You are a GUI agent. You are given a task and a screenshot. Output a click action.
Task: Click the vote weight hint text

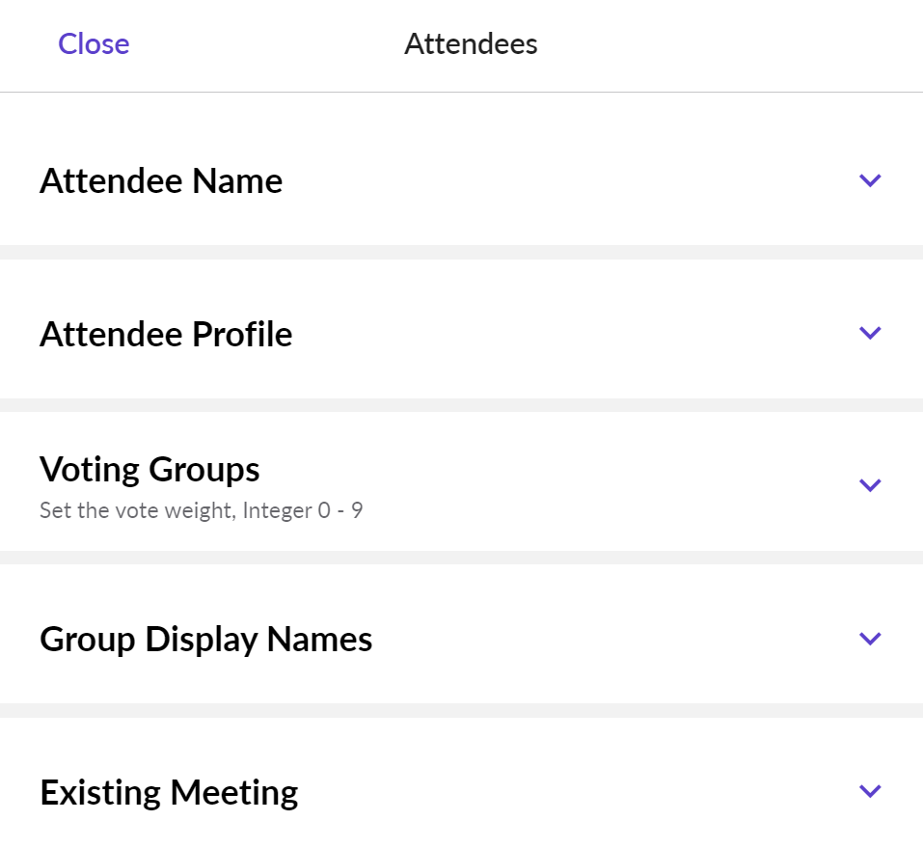coord(201,510)
